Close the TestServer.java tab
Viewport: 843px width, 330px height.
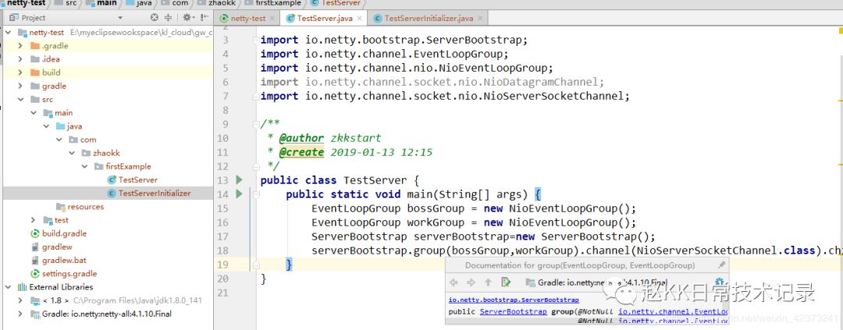coord(359,18)
